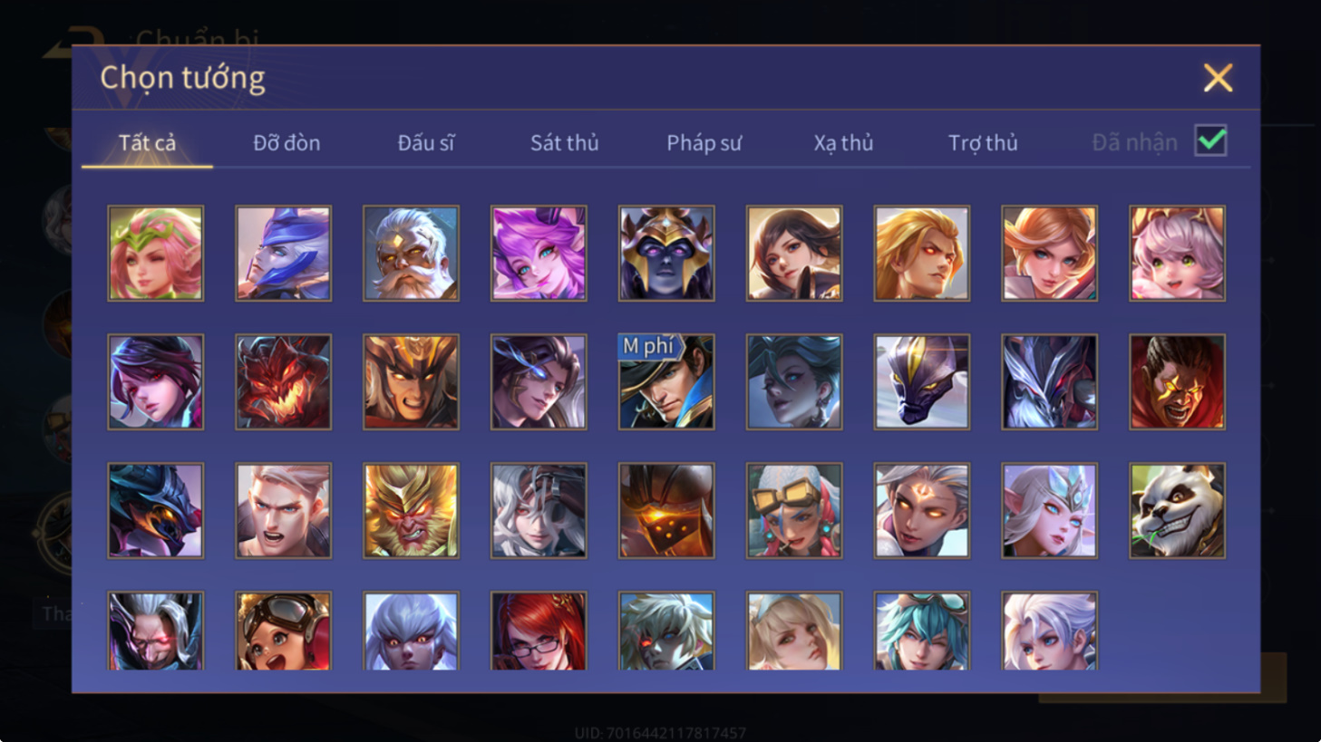Select the aviator-goggles laughing hero
The width and height of the screenshot is (1321, 742).
tap(284, 631)
